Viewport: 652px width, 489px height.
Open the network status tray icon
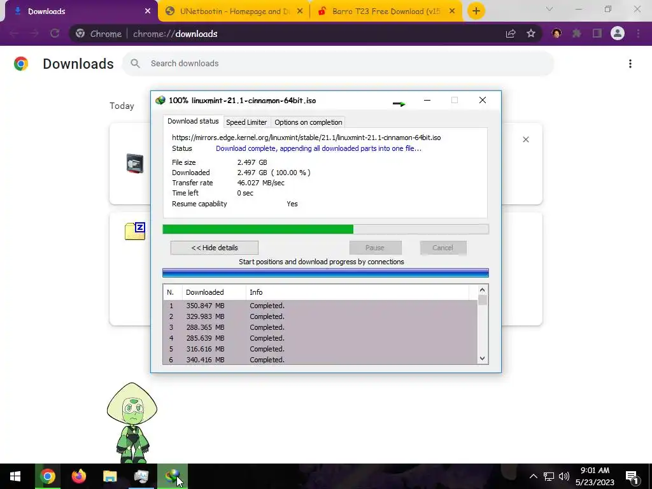(549, 476)
